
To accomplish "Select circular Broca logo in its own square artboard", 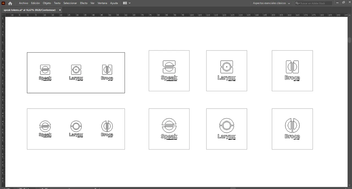I will pyautogui.click(x=292, y=129).
